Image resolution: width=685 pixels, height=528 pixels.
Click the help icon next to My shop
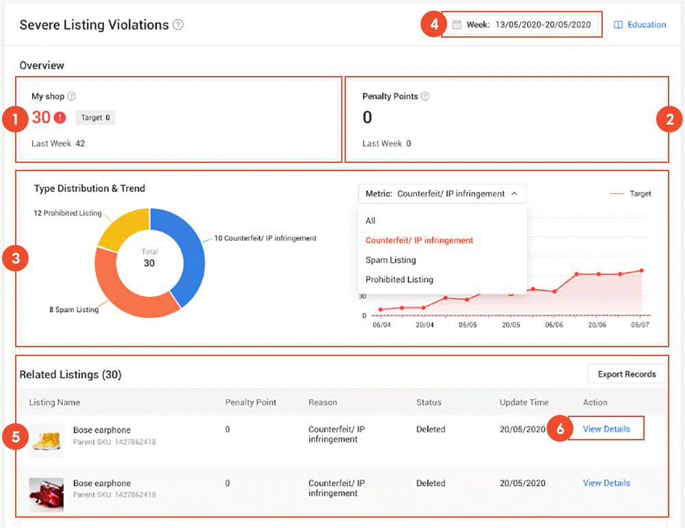(71, 97)
